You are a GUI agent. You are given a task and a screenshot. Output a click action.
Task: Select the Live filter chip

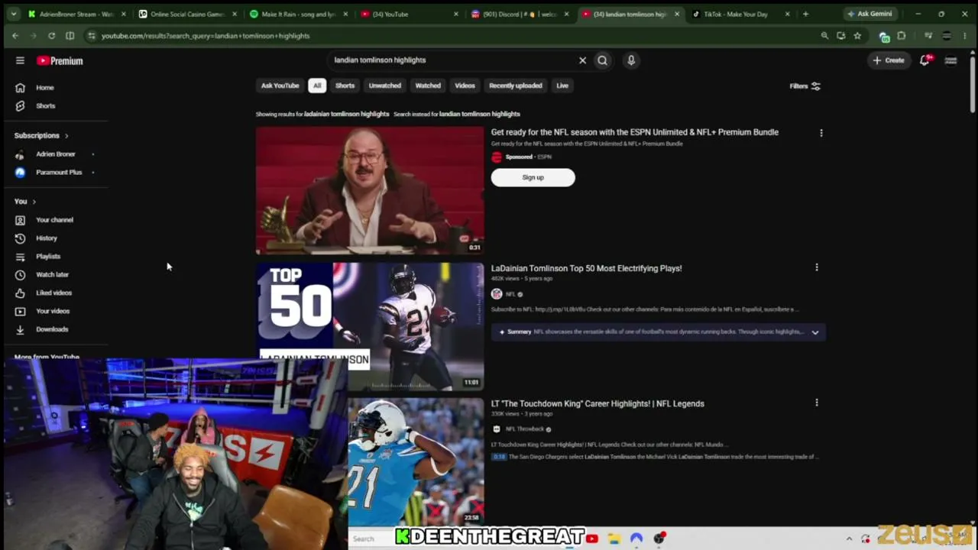[x=562, y=86]
